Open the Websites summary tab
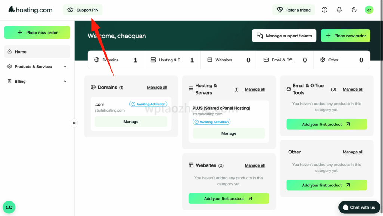The height and width of the screenshot is (216, 383). [229, 60]
